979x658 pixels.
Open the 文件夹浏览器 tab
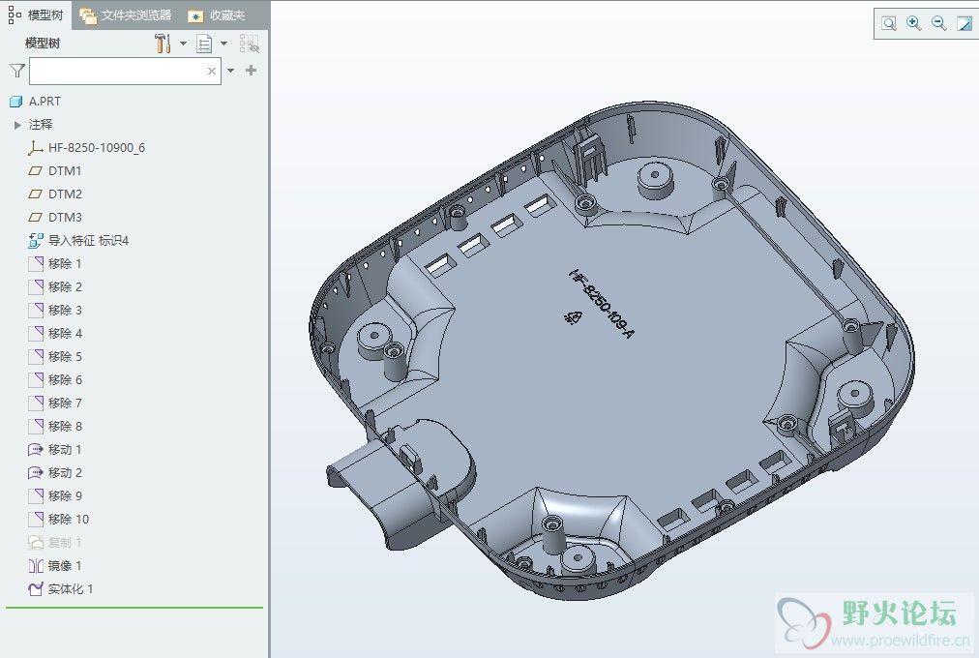click(x=126, y=15)
